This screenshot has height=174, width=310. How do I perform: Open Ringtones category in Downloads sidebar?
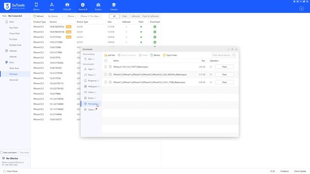click(92, 81)
